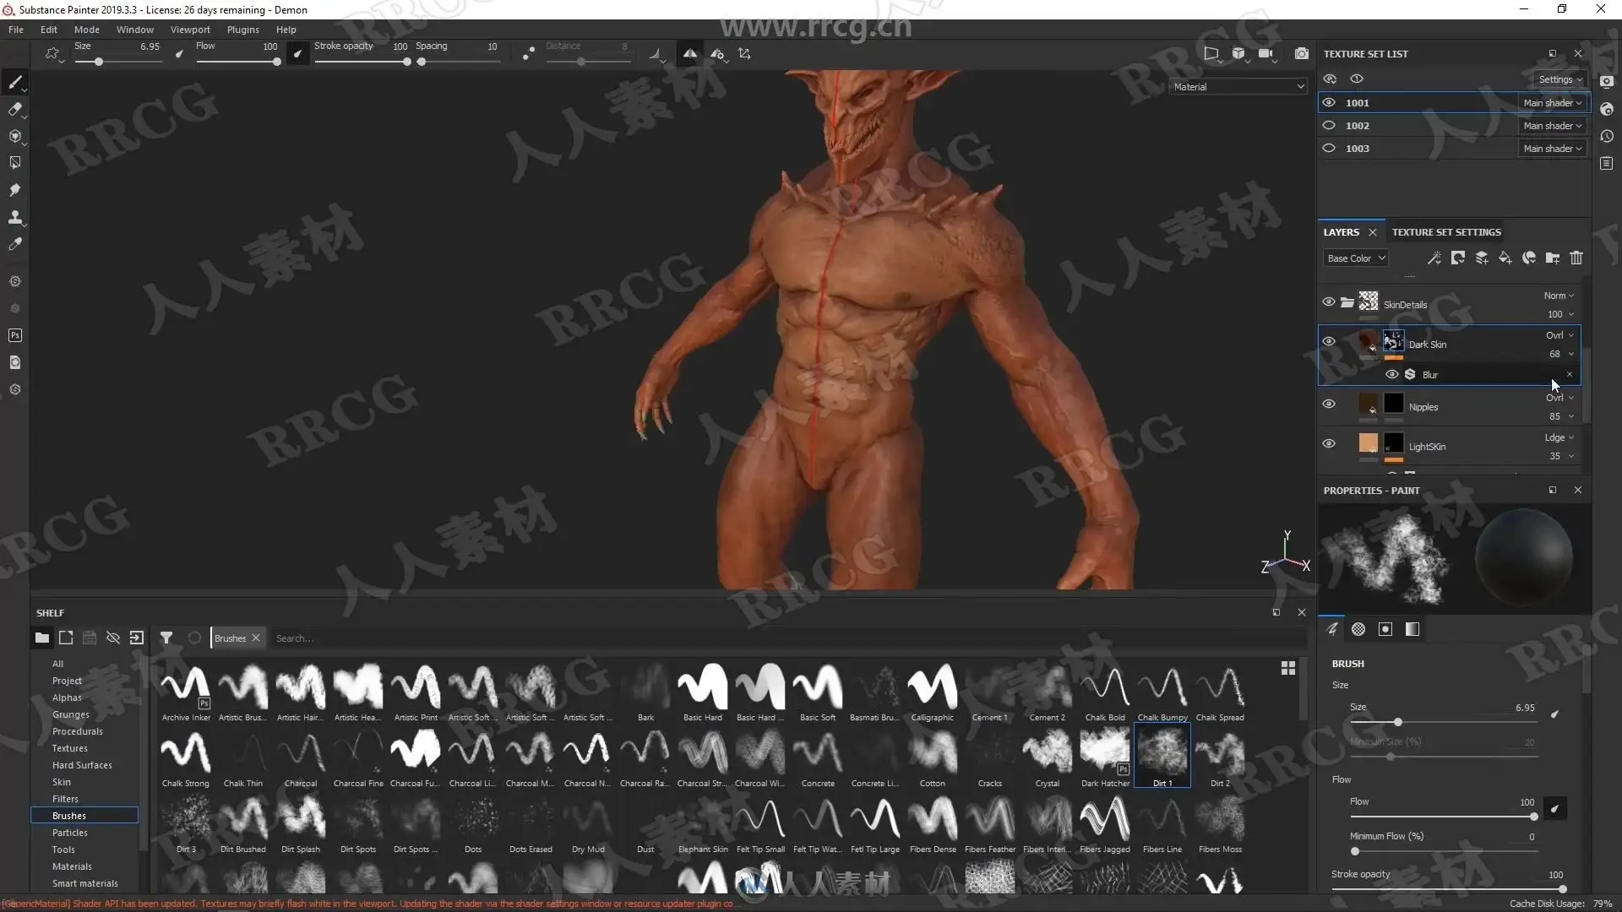The width and height of the screenshot is (1622, 912).
Task: Show texture set 1002 visibility
Action: click(1329, 126)
